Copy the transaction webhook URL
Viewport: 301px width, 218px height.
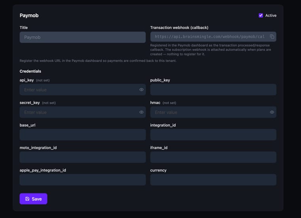pos(272,37)
